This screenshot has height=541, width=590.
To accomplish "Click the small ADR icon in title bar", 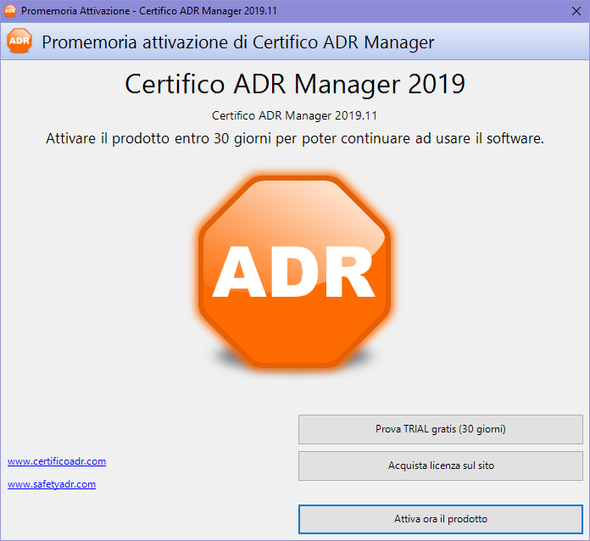I will pos(10,11).
